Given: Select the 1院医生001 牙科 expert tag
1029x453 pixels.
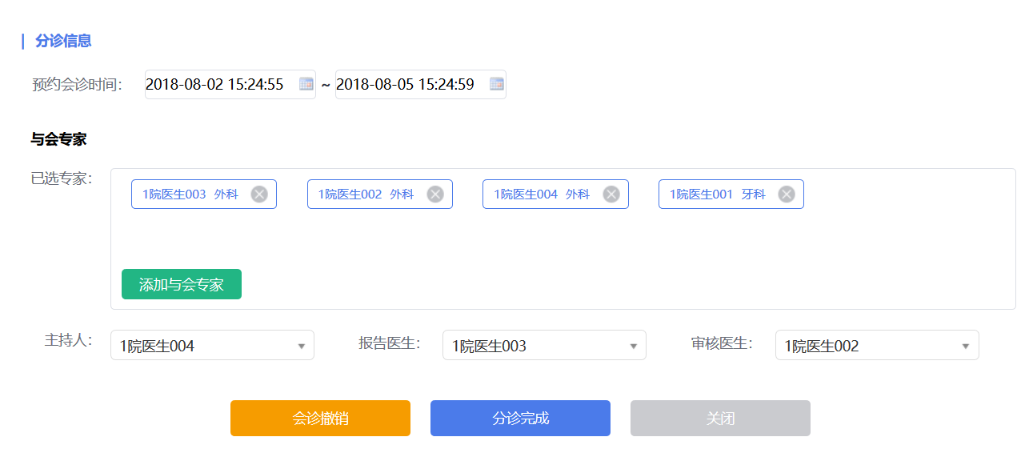Looking at the screenshot, I should [717, 194].
